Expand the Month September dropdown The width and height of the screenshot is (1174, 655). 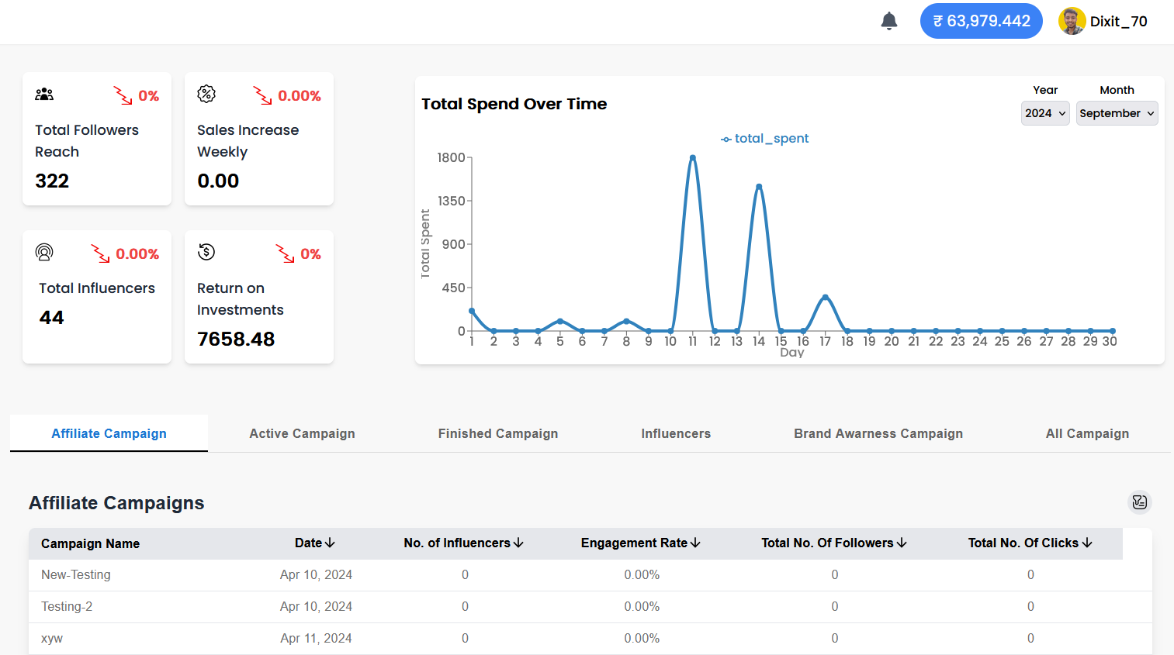1117,113
